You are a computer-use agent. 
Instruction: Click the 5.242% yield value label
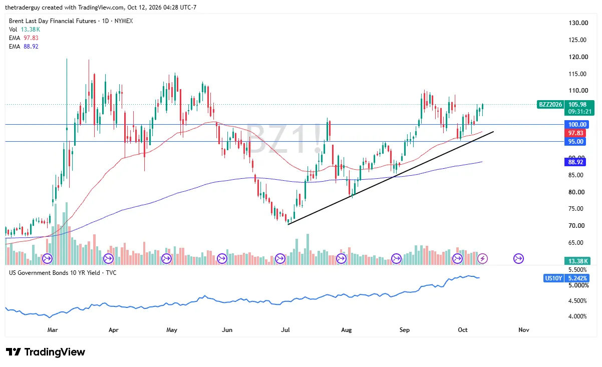pyautogui.click(x=577, y=278)
